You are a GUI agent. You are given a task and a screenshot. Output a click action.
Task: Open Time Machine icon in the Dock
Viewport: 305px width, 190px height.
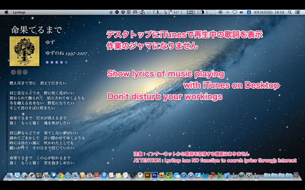coord(242,175)
